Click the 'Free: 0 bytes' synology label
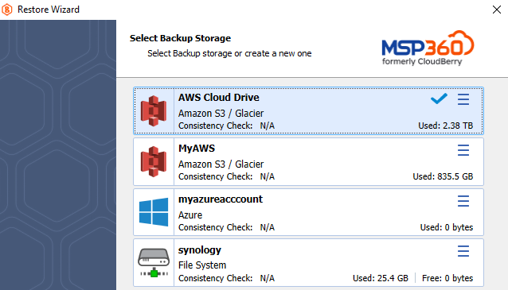 click(447, 278)
